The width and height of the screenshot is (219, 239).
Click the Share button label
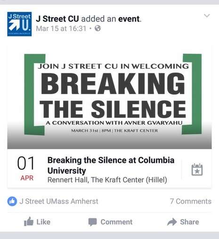pyautogui.click(x=189, y=222)
